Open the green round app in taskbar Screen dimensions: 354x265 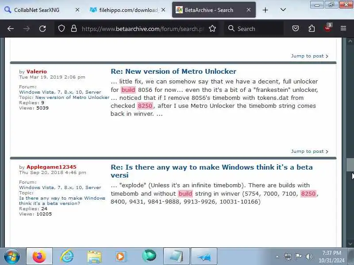(149, 256)
